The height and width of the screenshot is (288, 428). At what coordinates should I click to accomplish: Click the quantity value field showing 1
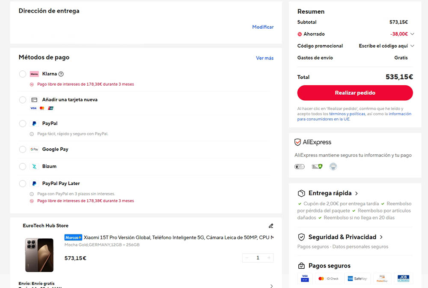(x=258, y=258)
